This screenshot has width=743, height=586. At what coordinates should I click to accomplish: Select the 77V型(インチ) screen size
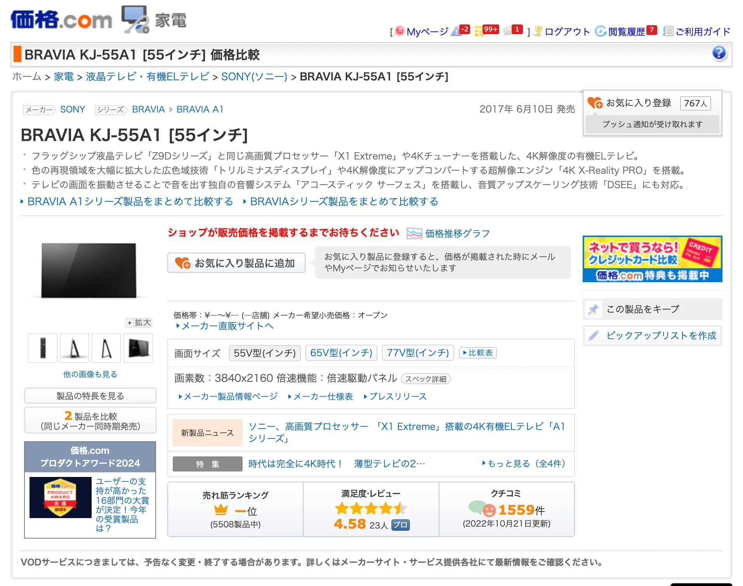tap(418, 353)
